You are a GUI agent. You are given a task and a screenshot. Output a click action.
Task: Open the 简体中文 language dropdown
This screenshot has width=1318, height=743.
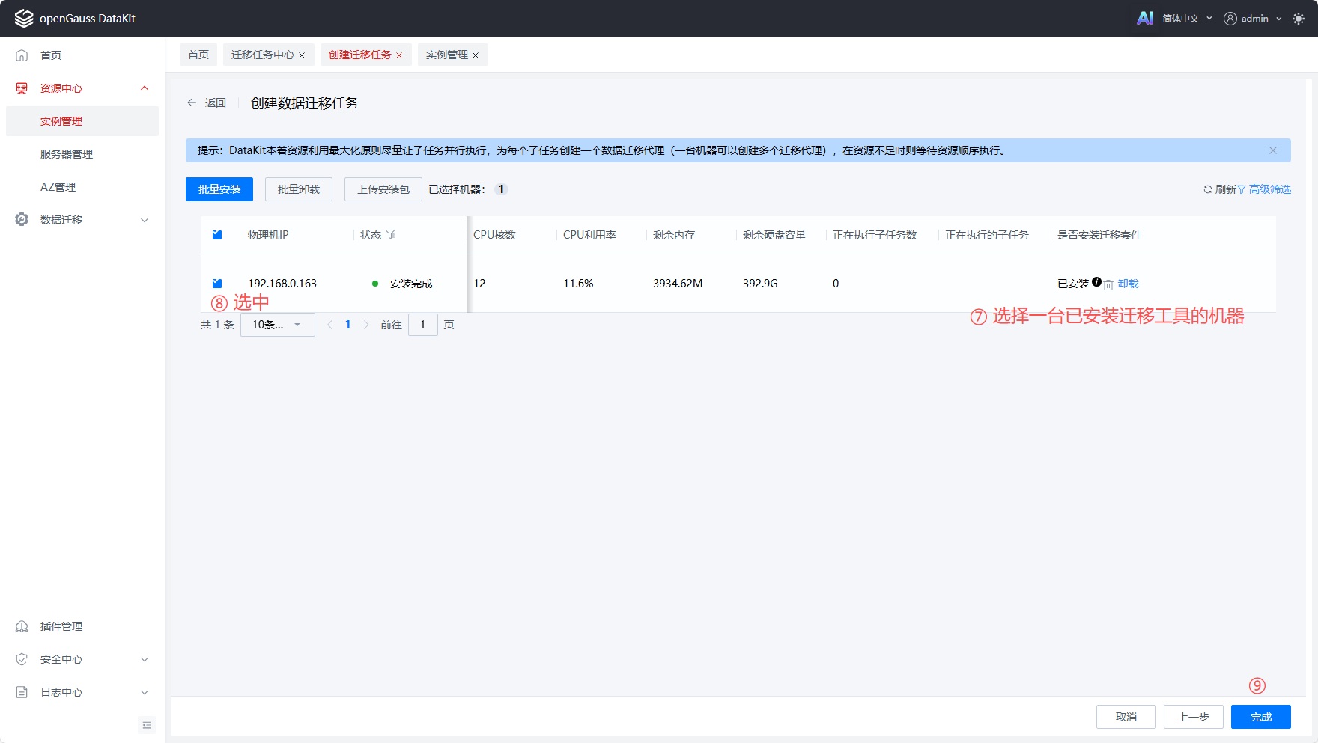[1187, 19]
